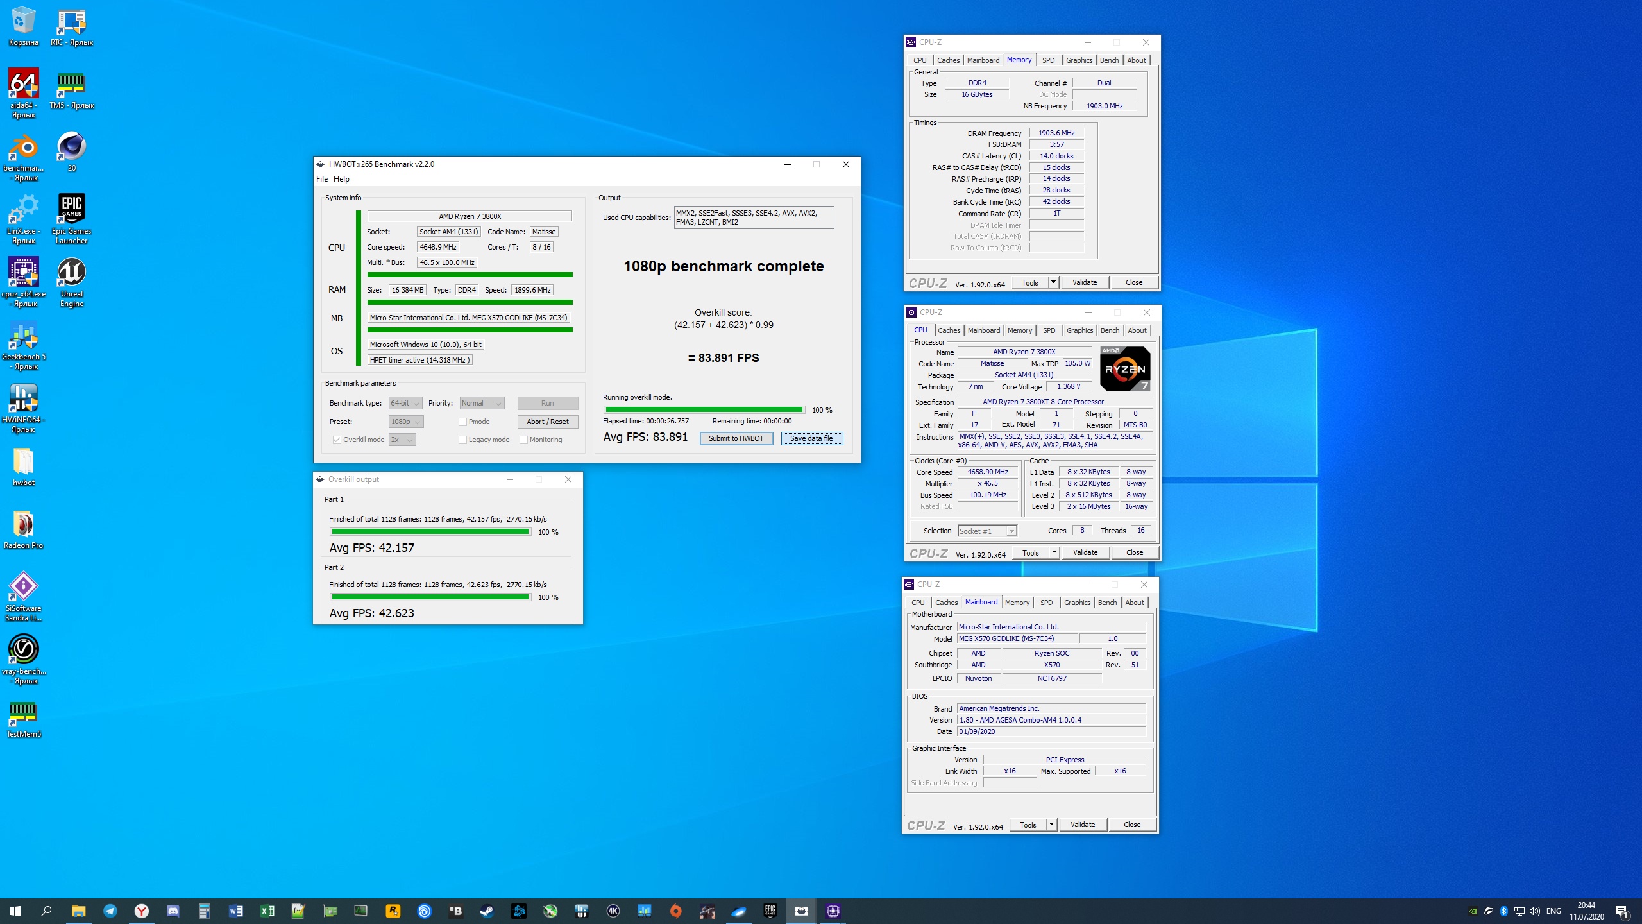Open Radeon Pro desktop icon

click(24, 529)
